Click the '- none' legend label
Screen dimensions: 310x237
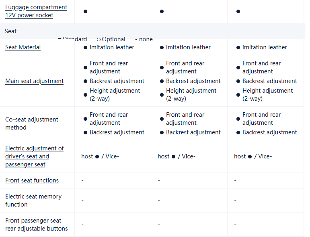144,39
